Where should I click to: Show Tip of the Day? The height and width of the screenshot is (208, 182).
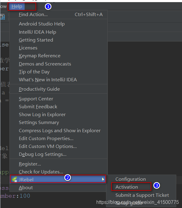pyautogui.click(x=59, y=72)
